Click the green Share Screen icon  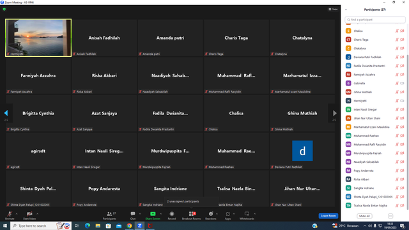click(x=153, y=214)
